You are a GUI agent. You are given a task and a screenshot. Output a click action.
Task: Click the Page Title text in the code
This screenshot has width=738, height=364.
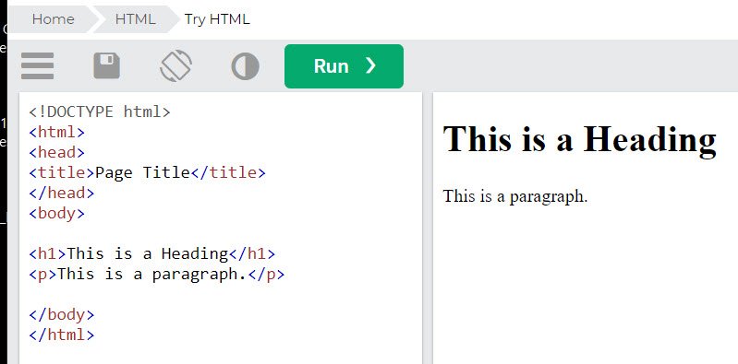pos(142,172)
